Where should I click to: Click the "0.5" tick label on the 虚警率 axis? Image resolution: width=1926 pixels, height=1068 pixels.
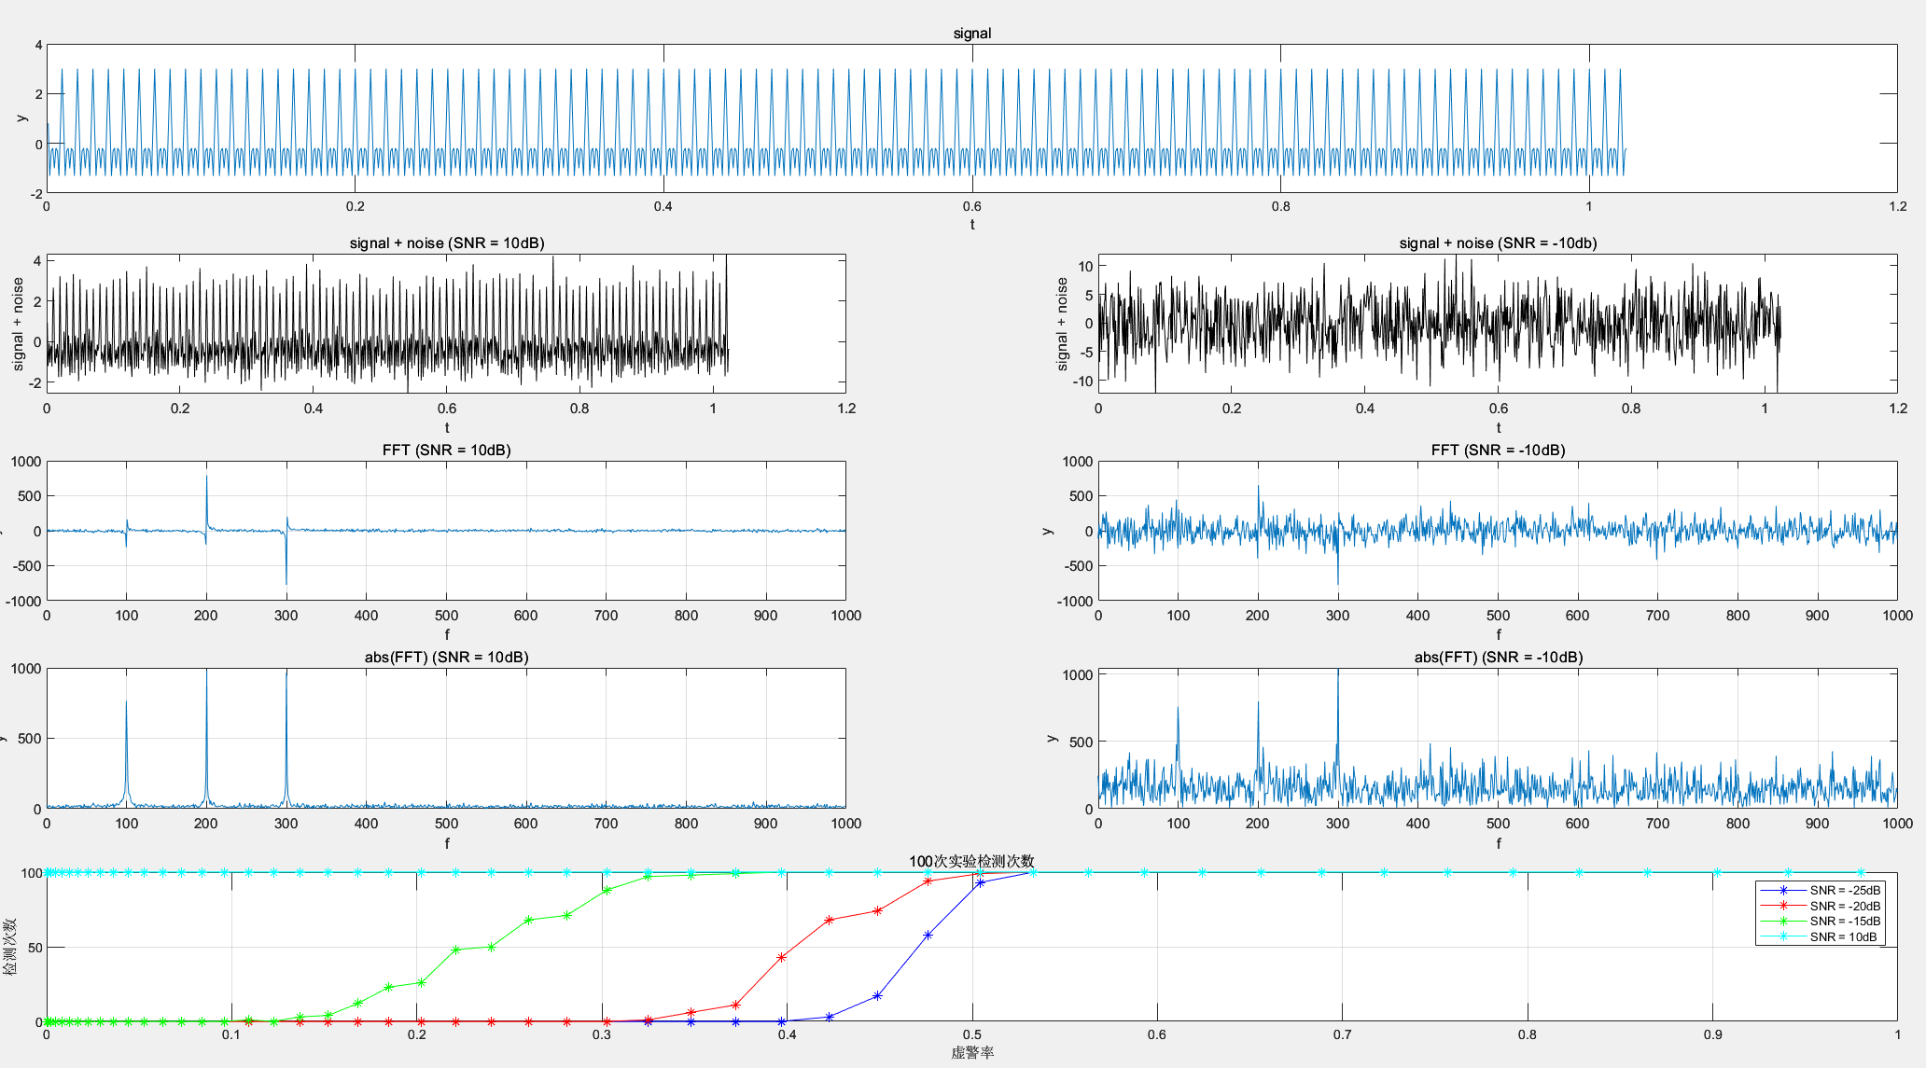click(x=971, y=1034)
